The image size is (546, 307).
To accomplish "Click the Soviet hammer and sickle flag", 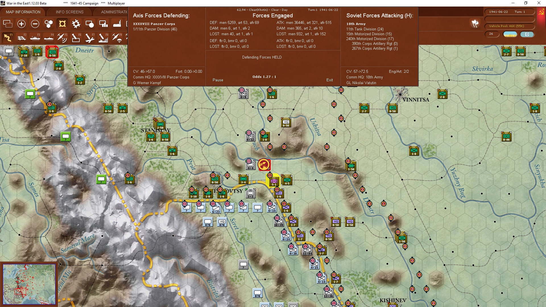I will [541, 12].
